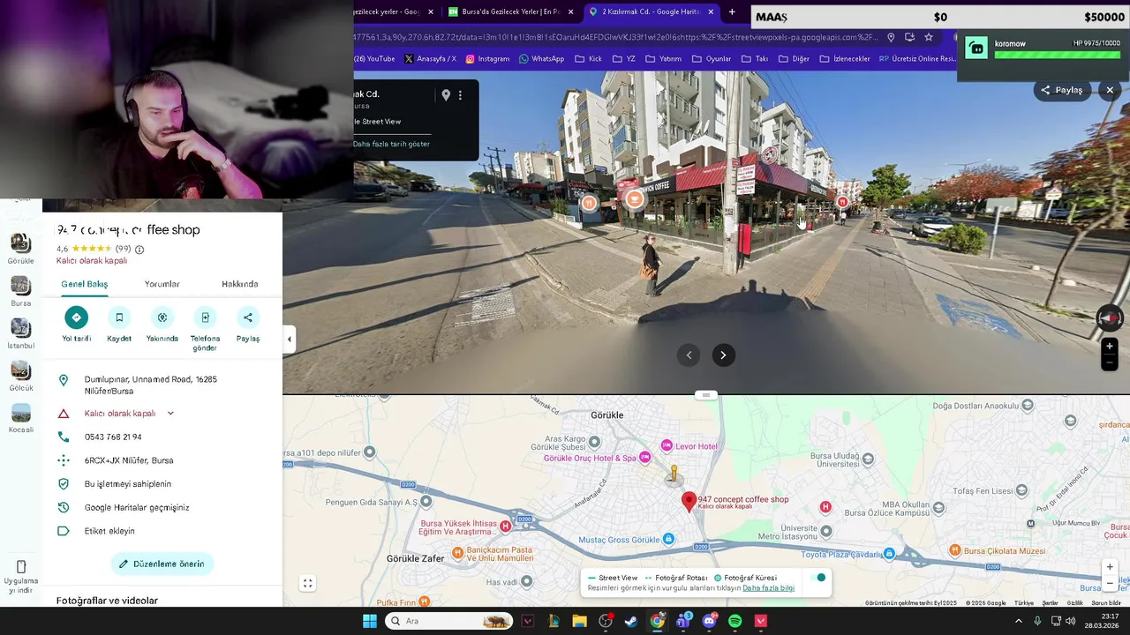The height and width of the screenshot is (635, 1130).
Task: Open the WhatsApp bookmark
Action: (541, 59)
